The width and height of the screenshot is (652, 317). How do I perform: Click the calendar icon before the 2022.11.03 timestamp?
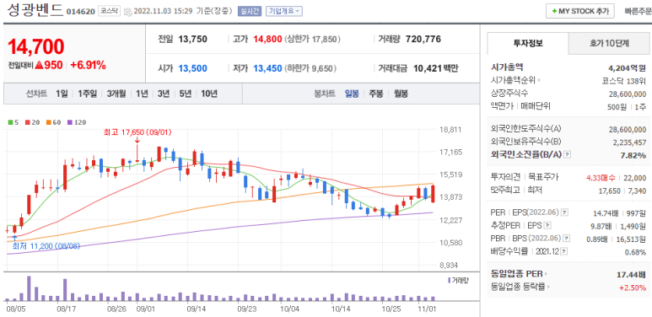[x=128, y=11]
